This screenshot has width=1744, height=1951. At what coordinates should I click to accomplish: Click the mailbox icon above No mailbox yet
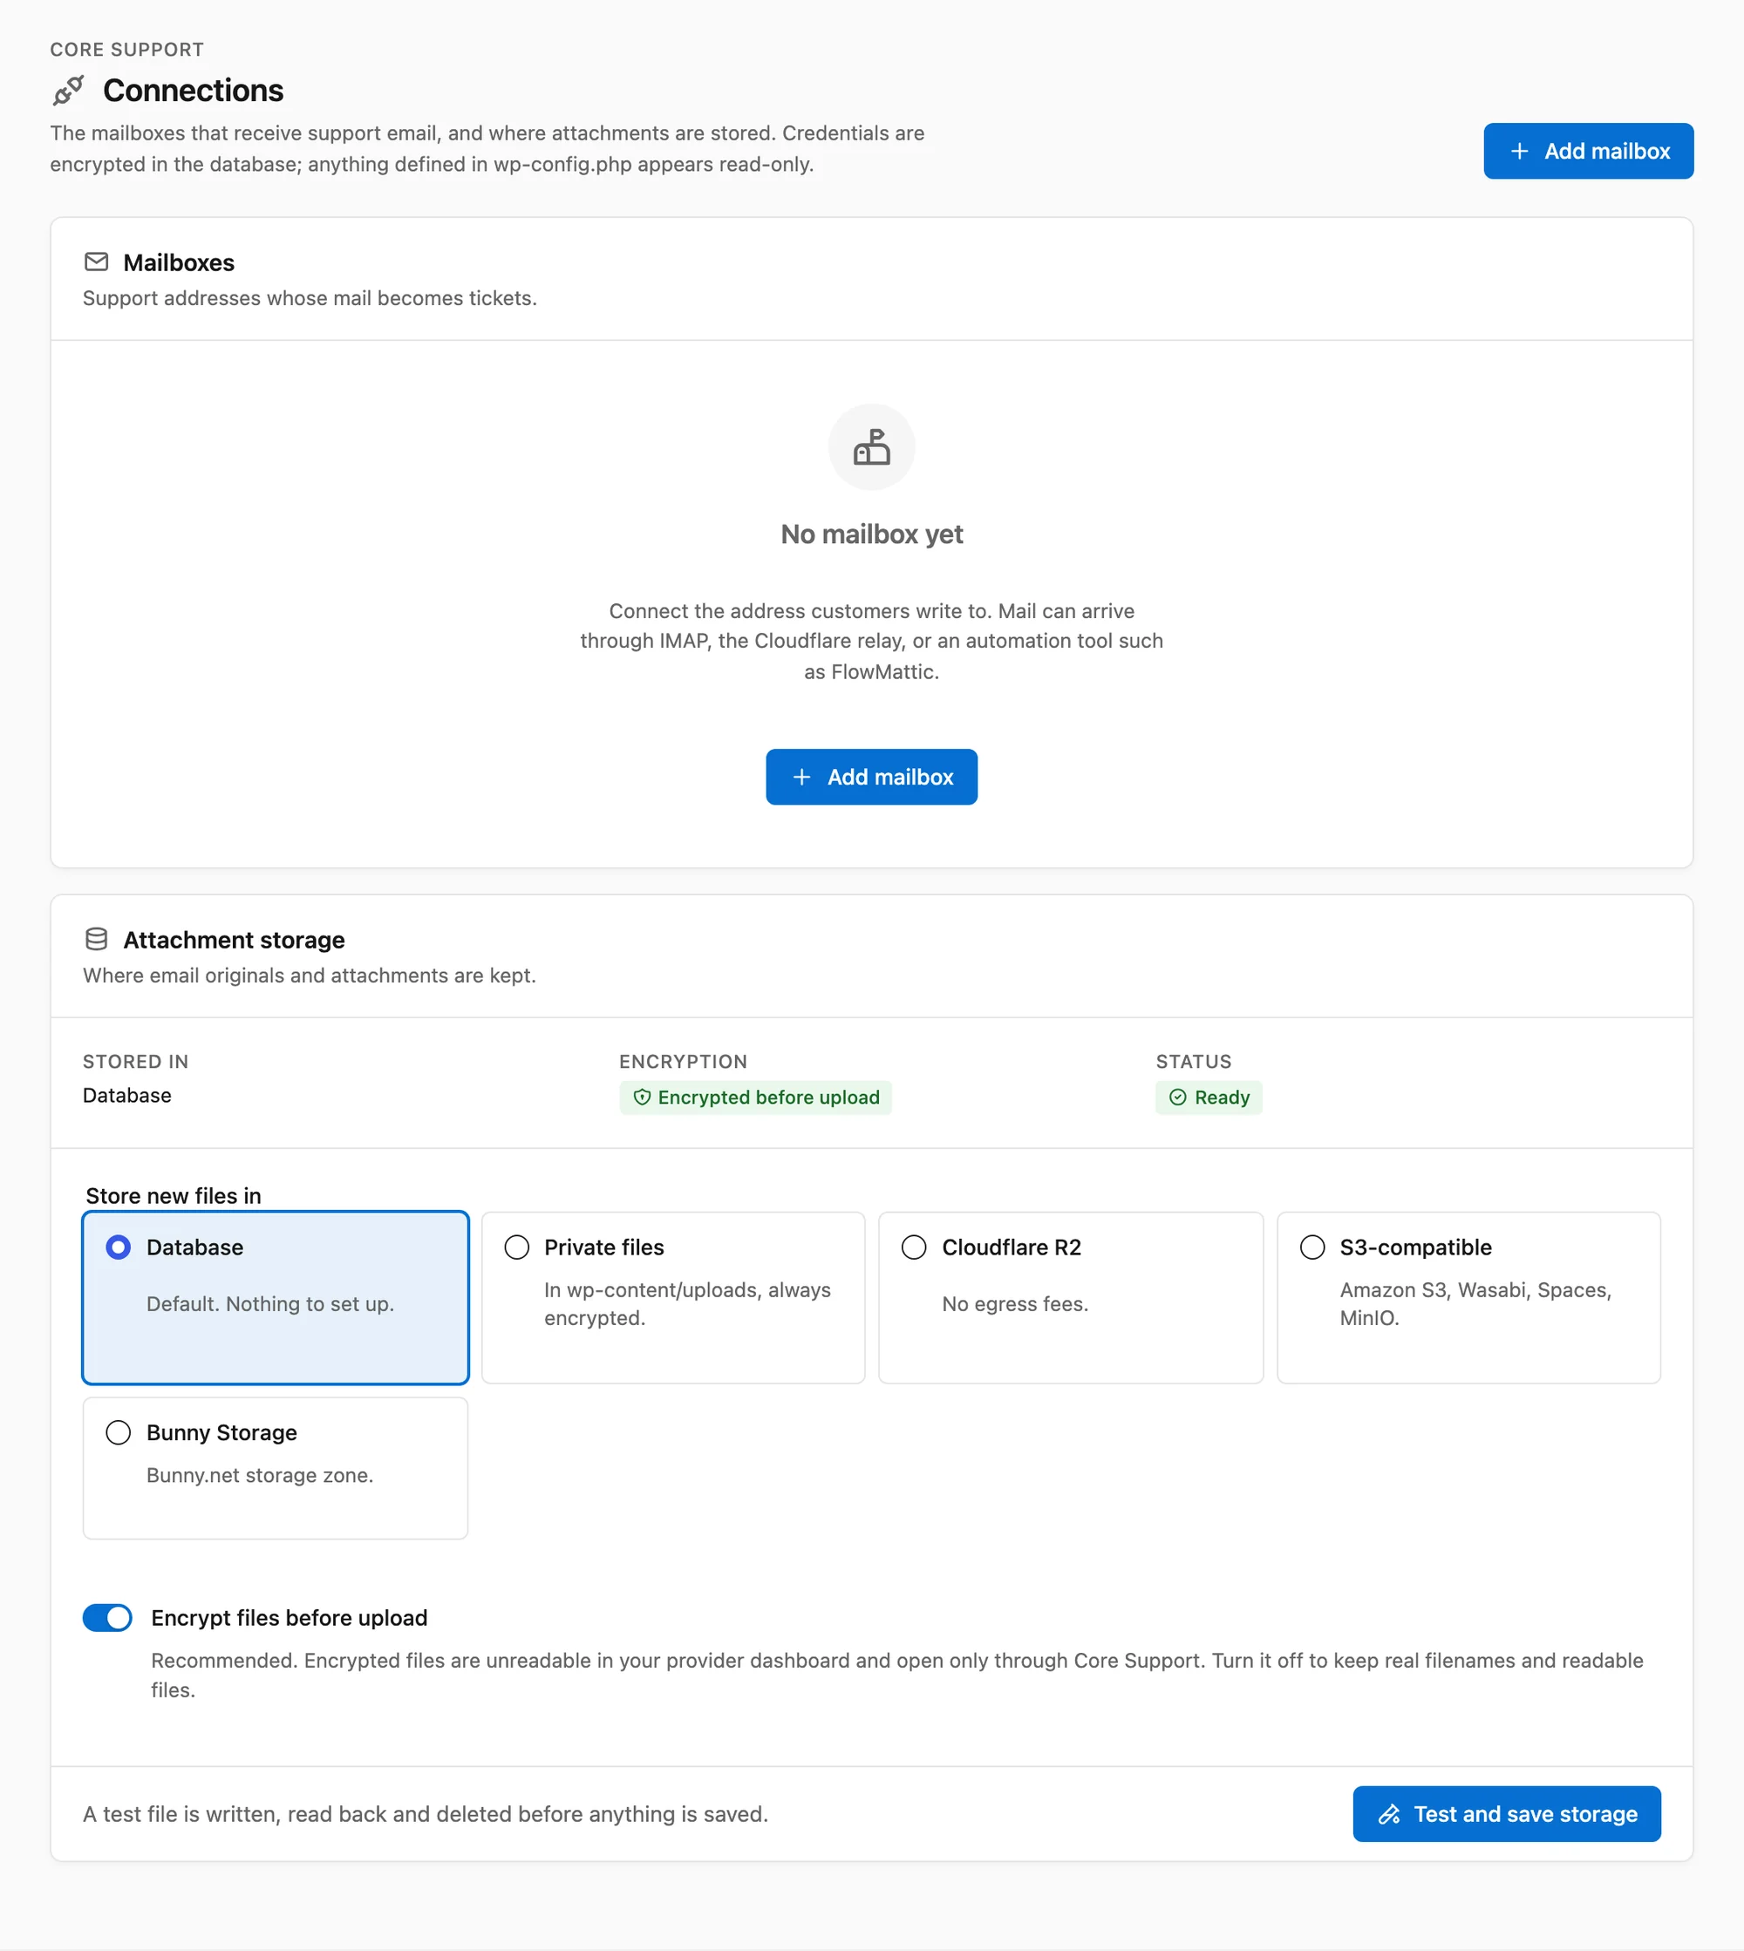tap(871, 447)
